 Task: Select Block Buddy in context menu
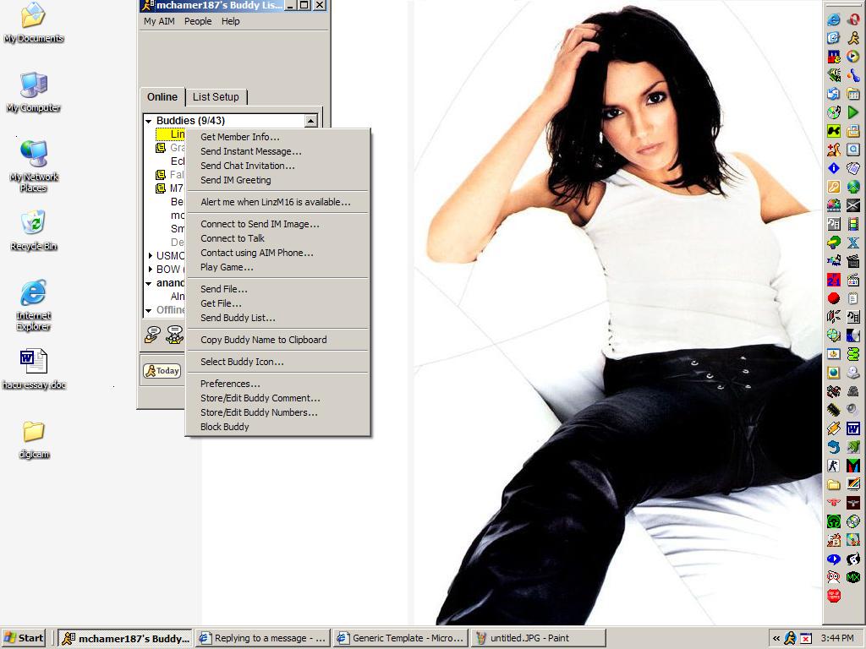[x=224, y=427]
